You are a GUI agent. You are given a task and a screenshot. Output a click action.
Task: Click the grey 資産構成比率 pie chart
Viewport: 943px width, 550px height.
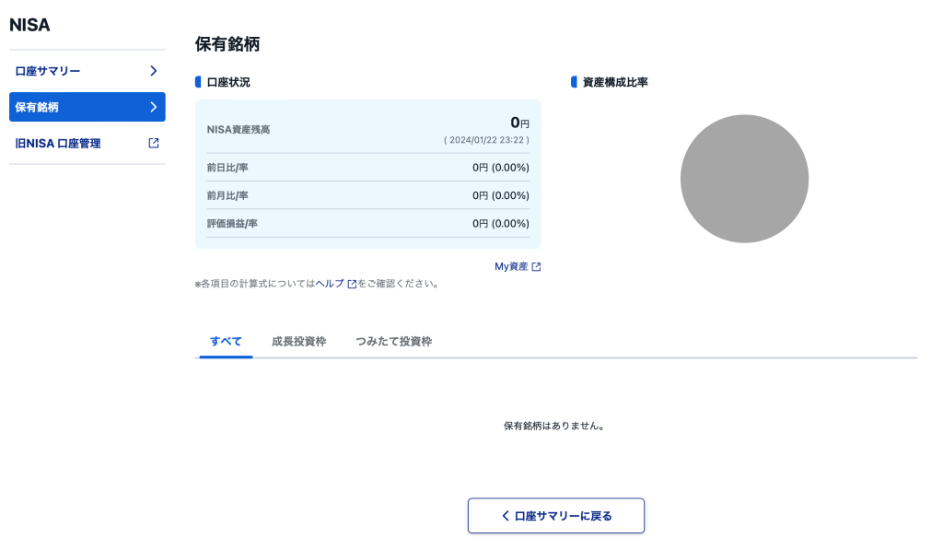coord(744,179)
